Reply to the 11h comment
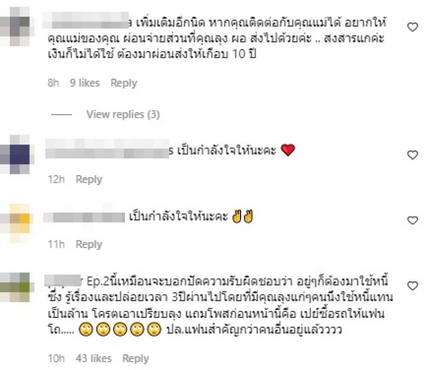Viewport: 427px width, 370px height. click(x=89, y=244)
